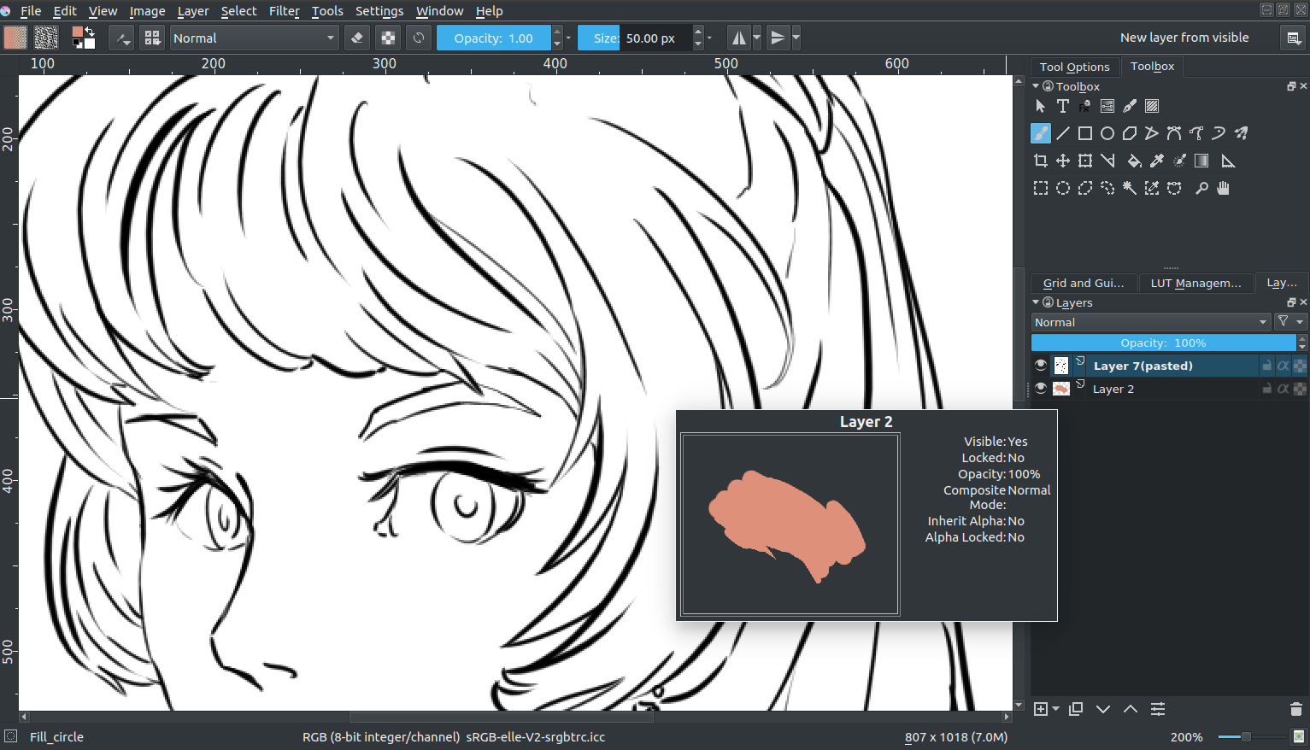Viewport: 1310px width, 750px height.
Task: Select the Freehand Brush tool
Action: pyautogui.click(x=1040, y=133)
